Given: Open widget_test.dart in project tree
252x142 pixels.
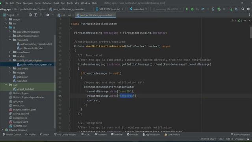Looking at the screenshot, I should (x=23, y=89).
